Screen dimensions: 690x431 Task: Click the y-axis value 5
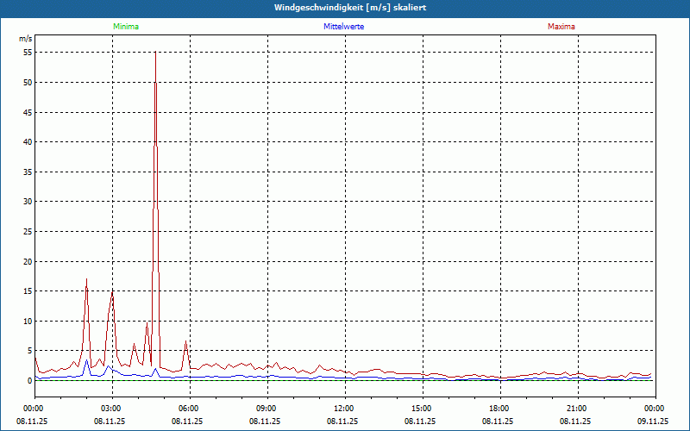(x=30, y=351)
